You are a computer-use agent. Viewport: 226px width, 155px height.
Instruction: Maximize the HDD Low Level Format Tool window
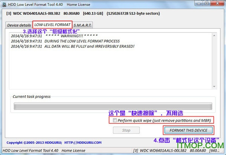(206, 3)
